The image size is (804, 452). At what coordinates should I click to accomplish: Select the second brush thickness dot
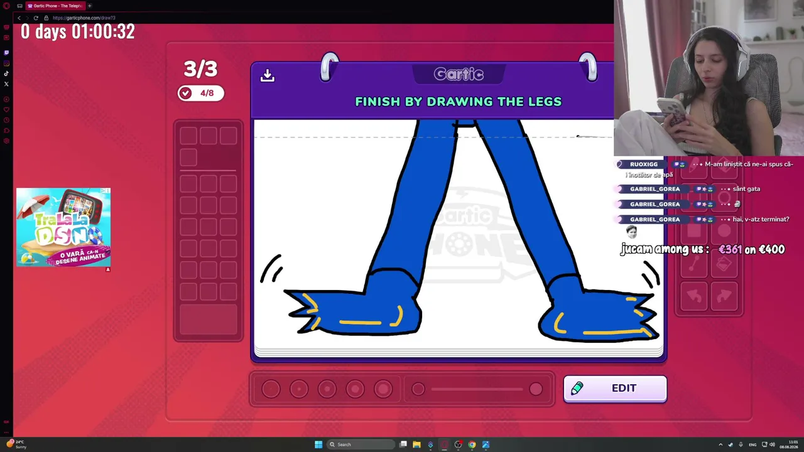click(x=299, y=389)
